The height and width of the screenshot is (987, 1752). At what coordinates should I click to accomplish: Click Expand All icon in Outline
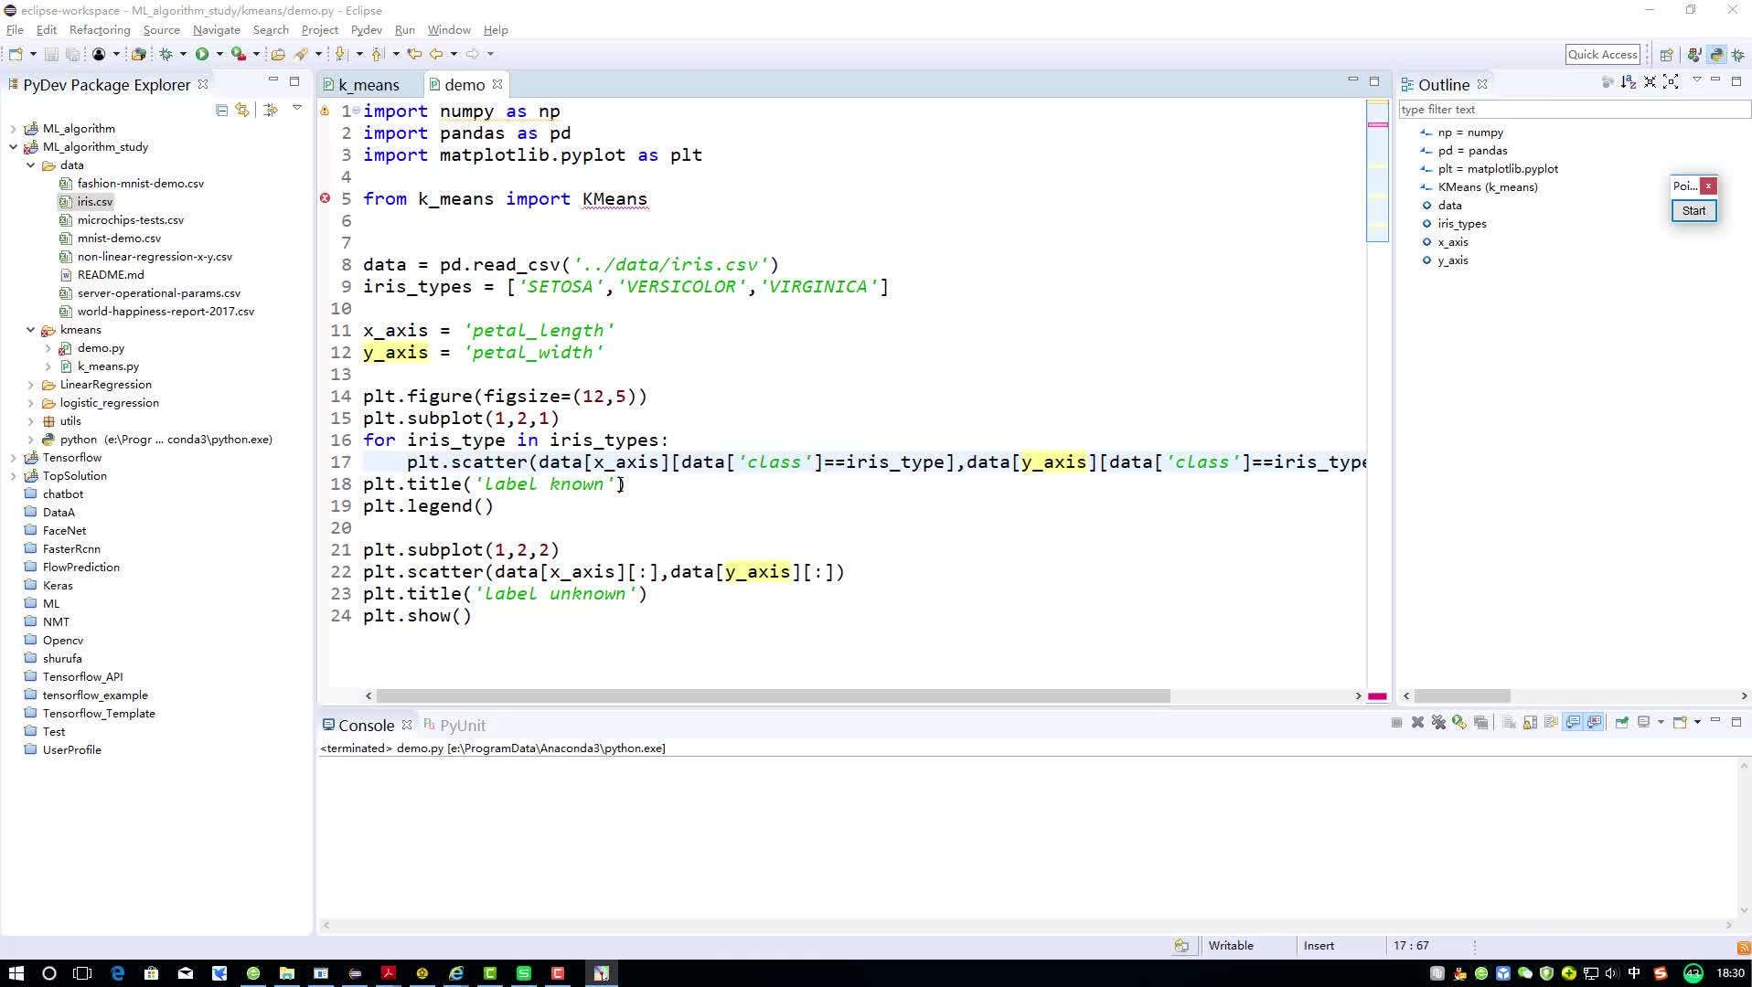pos(1671,82)
